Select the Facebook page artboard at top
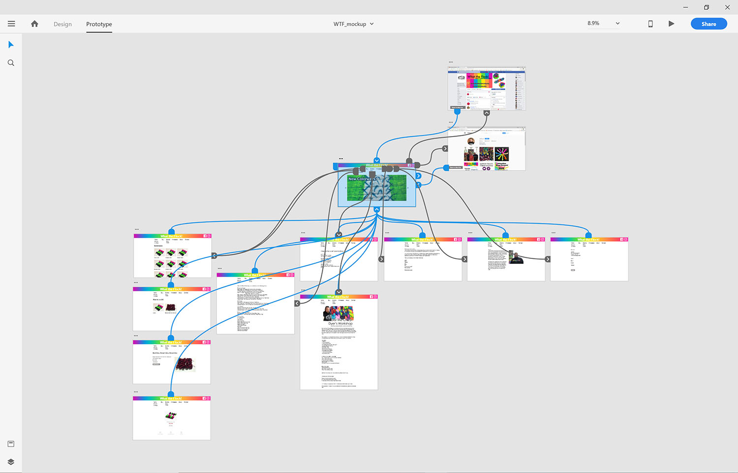The height and width of the screenshot is (473, 738). pyautogui.click(x=486, y=88)
